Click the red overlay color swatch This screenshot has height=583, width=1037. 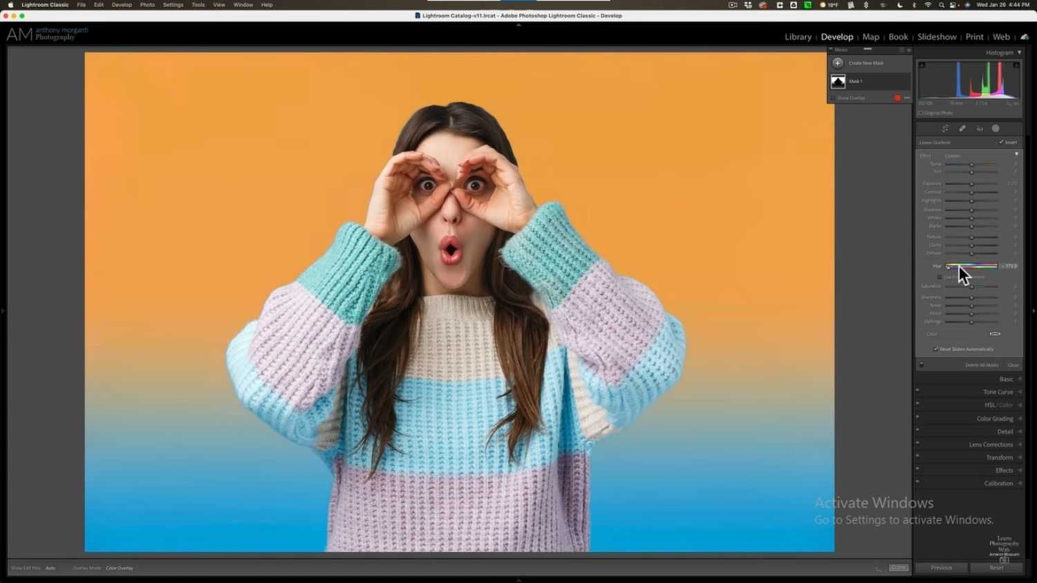pos(897,98)
